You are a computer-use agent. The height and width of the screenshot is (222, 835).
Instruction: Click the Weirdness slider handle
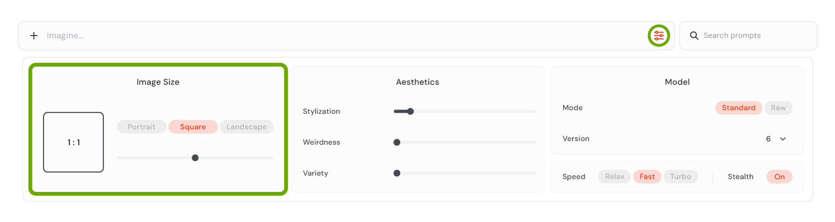pyautogui.click(x=397, y=142)
